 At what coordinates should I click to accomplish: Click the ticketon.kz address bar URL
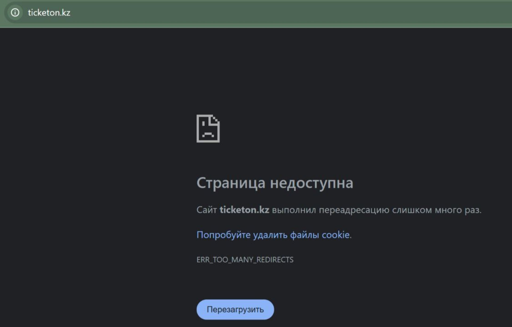(x=49, y=13)
